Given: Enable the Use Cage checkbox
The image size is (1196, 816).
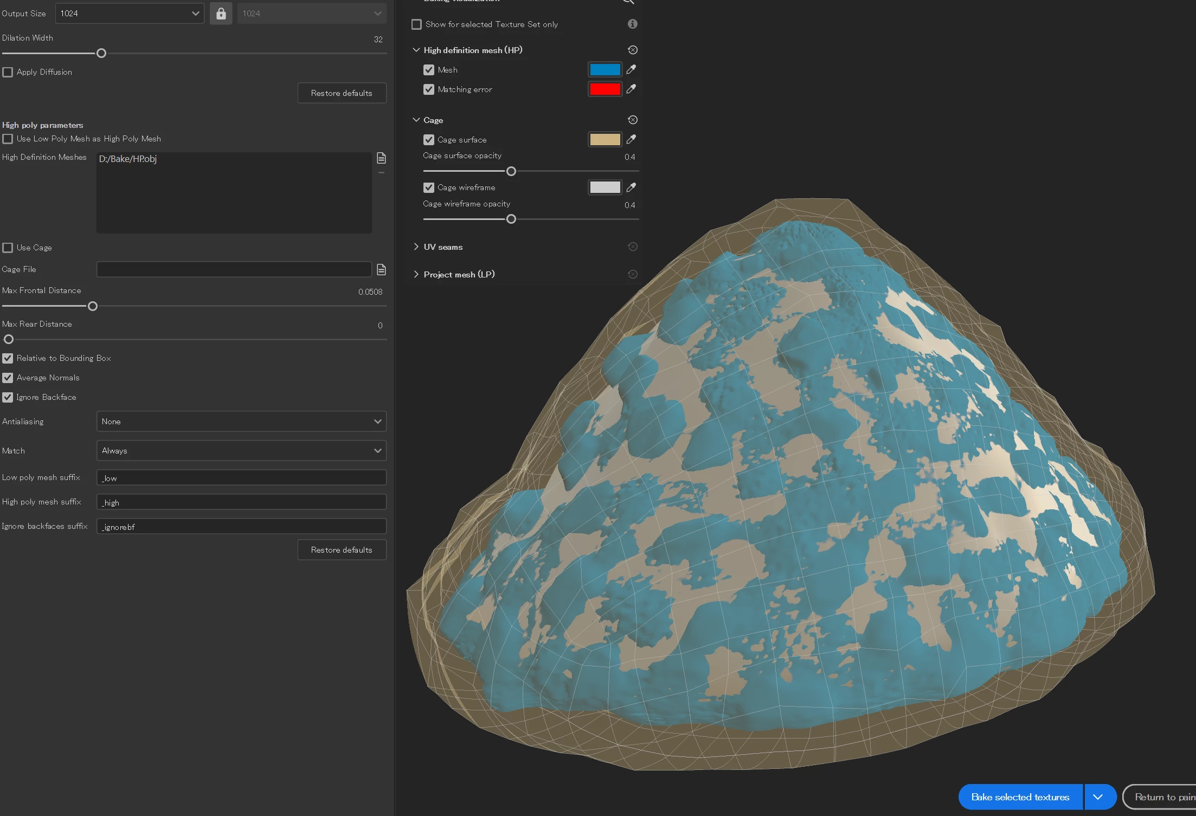Looking at the screenshot, I should pos(8,248).
